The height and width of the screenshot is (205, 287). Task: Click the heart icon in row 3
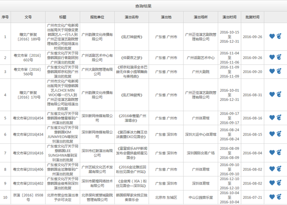(272, 71)
